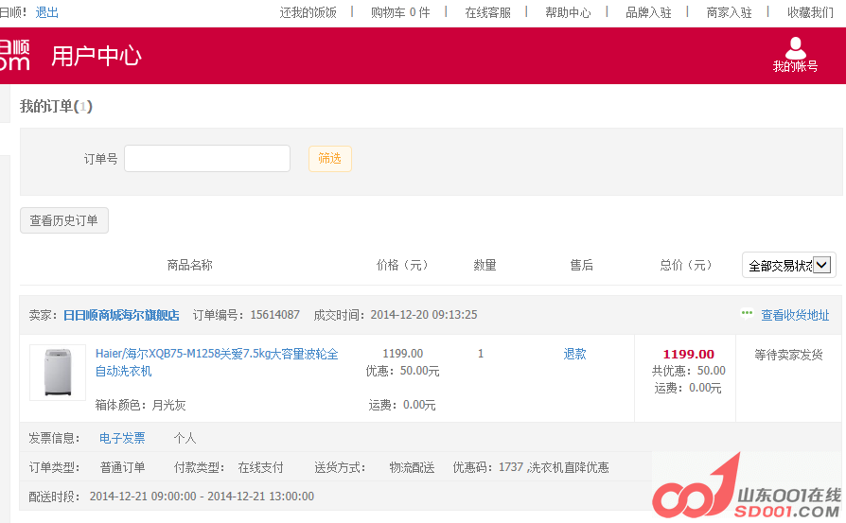The width and height of the screenshot is (846, 523).
Task: Open the Haier XQB75-M1258 product link
Action: tap(217, 362)
